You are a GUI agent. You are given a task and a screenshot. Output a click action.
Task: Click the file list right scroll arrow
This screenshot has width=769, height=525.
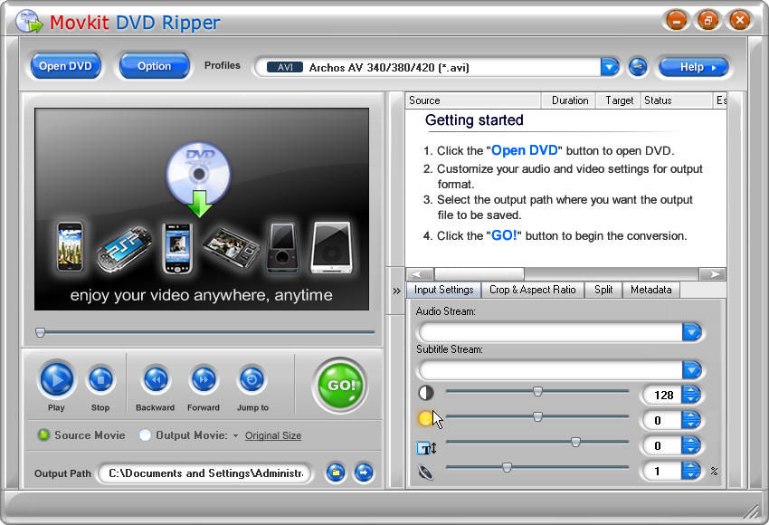712,273
